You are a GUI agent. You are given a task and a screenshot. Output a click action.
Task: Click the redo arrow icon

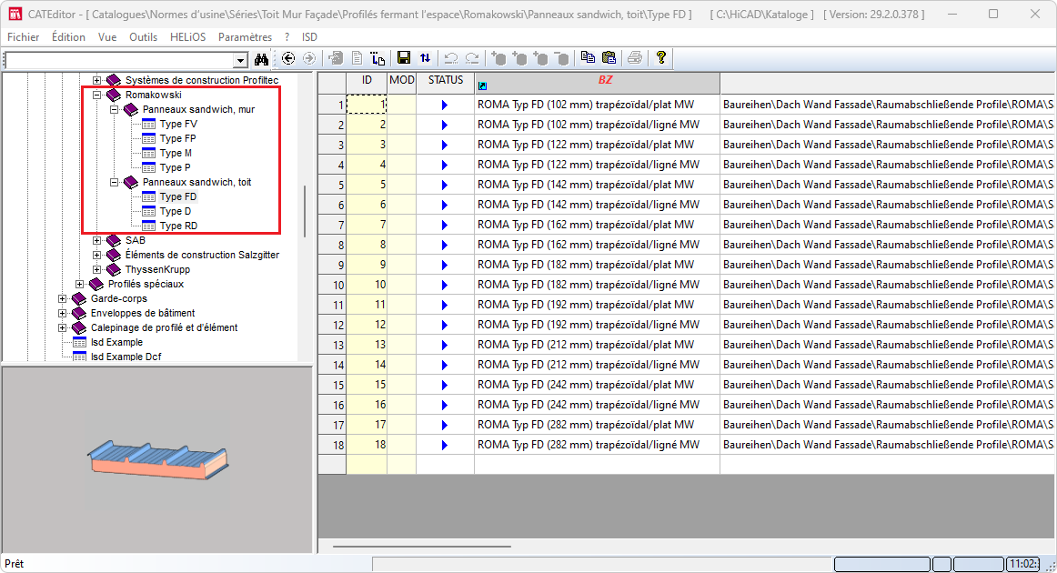point(472,58)
